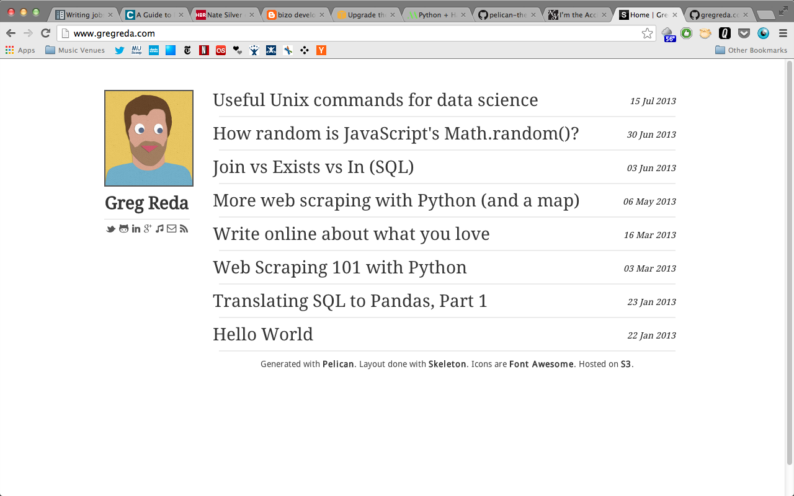Open the Hello World post
The image size is (794, 496).
[263, 334]
